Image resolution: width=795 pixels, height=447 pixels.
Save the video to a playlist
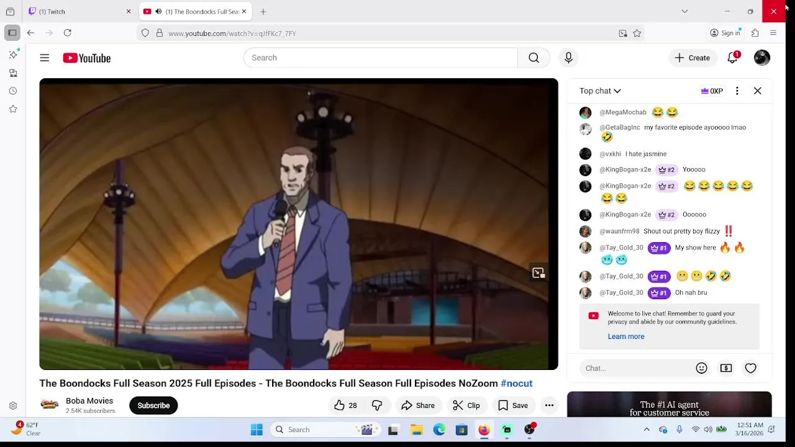click(513, 405)
